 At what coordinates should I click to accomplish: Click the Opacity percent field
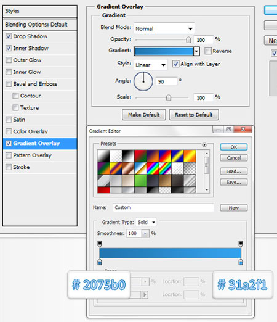click(x=203, y=39)
